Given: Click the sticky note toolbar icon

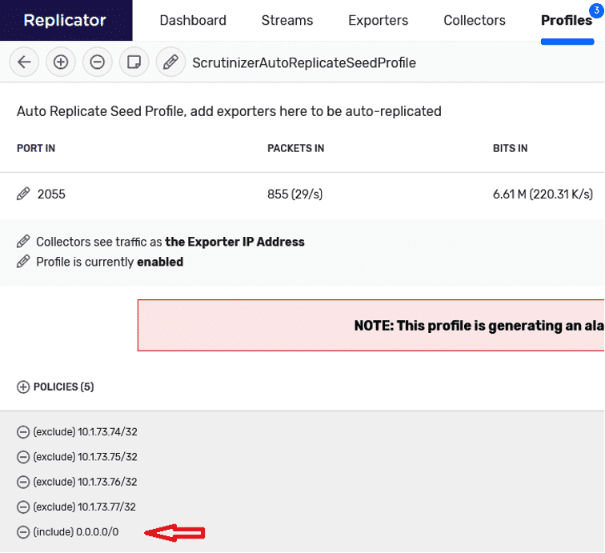Looking at the screenshot, I should pyautogui.click(x=134, y=62).
